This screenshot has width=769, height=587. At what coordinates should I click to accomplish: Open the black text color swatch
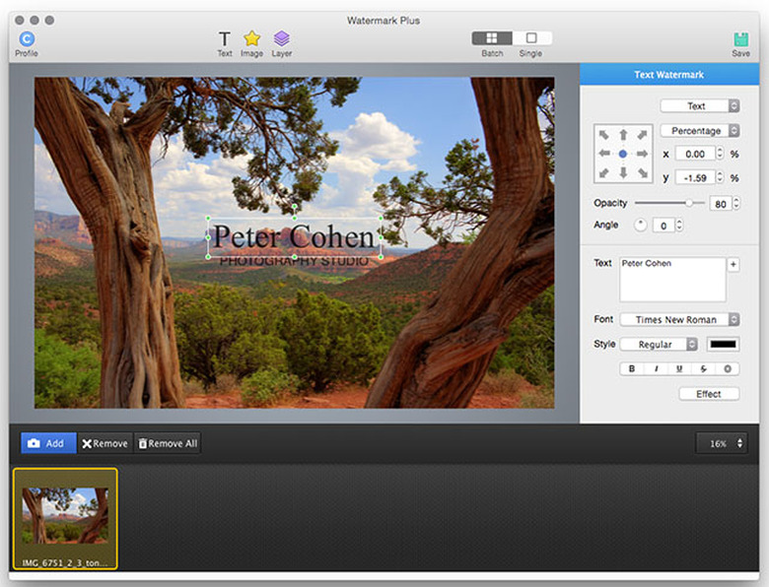723,345
